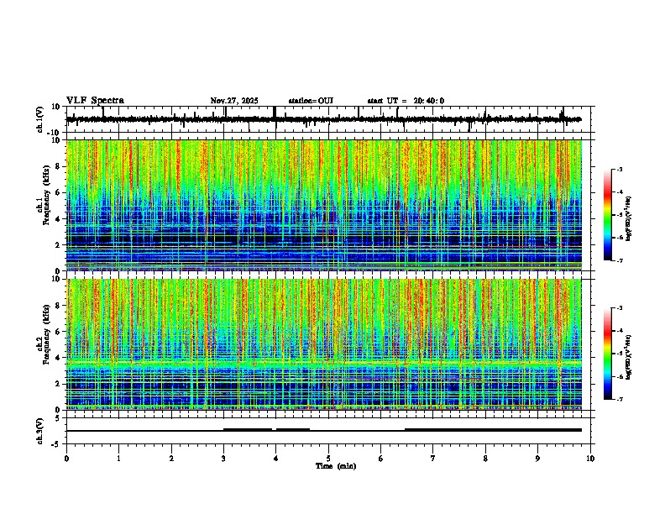This screenshot has width=665, height=514.
Task: Click the ch.3 voltage trace panel
Action: tap(330, 431)
